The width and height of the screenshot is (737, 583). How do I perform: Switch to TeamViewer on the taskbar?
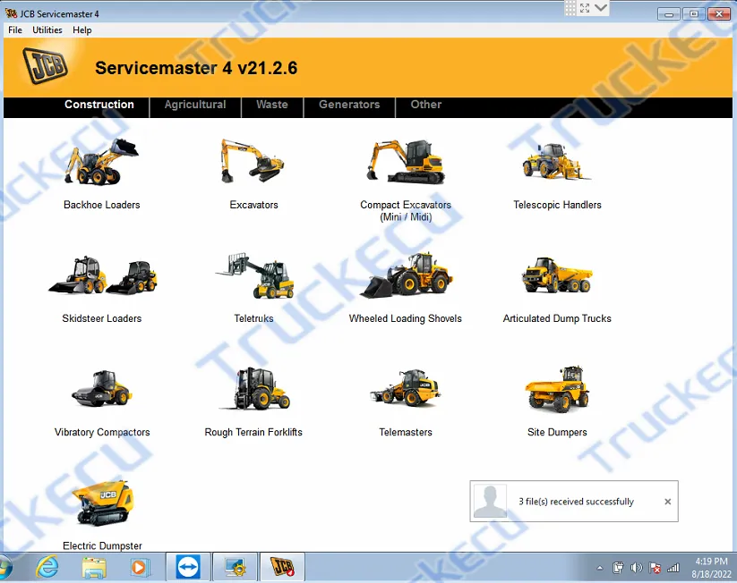pyautogui.click(x=188, y=567)
